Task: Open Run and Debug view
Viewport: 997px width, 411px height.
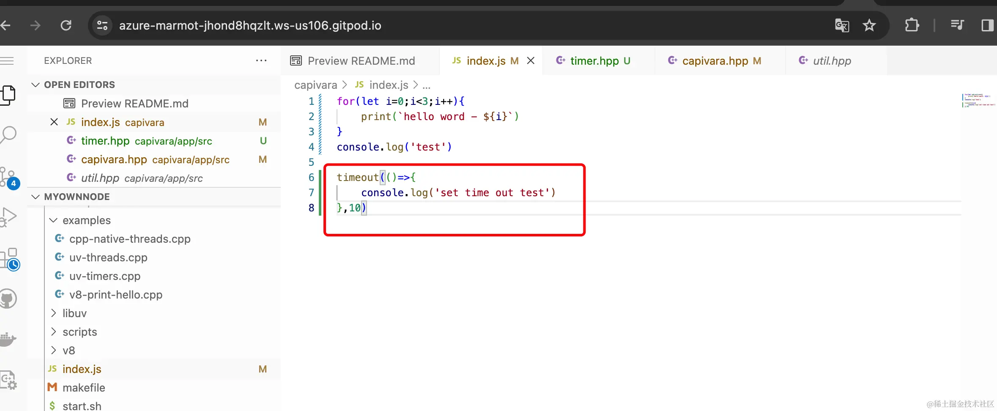Action: click(8, 217)
